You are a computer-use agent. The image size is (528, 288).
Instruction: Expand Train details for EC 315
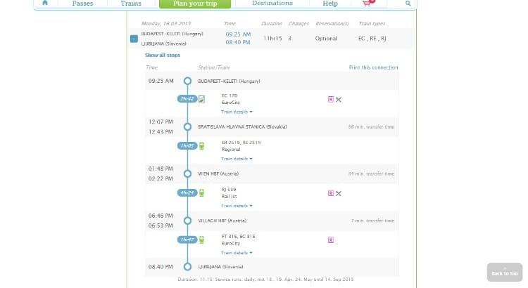(237, 253)
